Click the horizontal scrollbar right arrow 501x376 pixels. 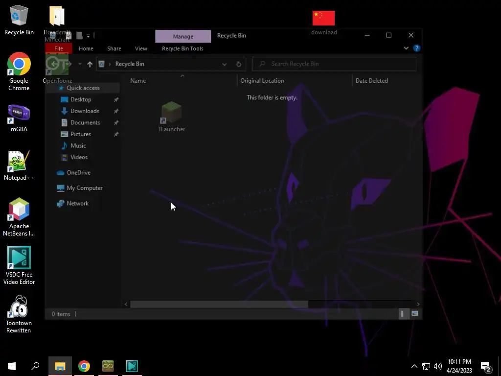click(x=418, y=304)
